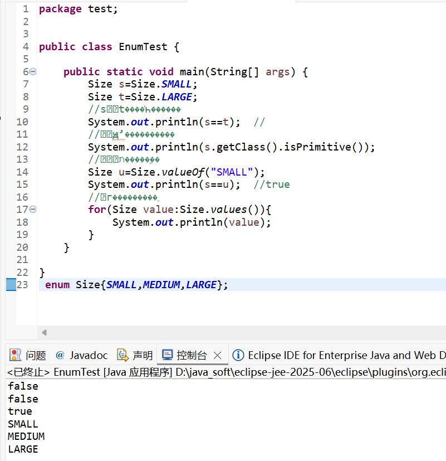Open the Eclipse IDE for Enterprise Java tab
Image resolution: width=446 pixels, height=461 pixels.
click(x=339, y=355)
